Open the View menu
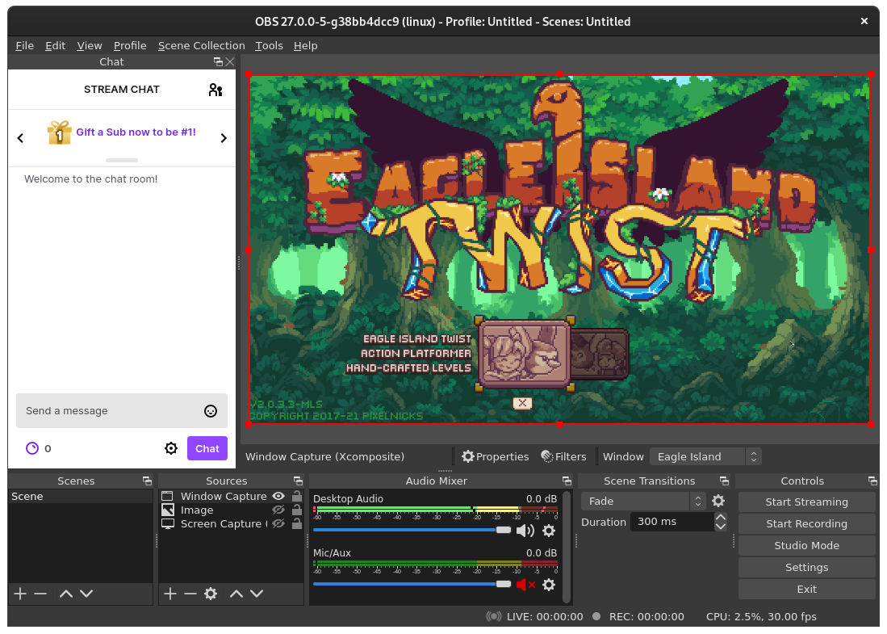 pyautogui.click(x=90, y=45)
